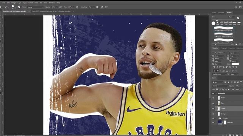This screenshot has width=243, height=136.
Task: Switch to the second document tab
Action: [x=52, y=11]
